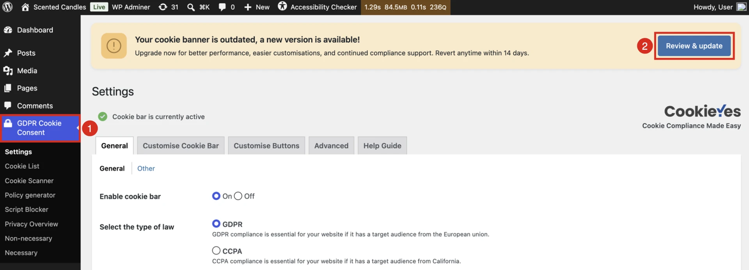Click the Live status badge

point(99,7)
